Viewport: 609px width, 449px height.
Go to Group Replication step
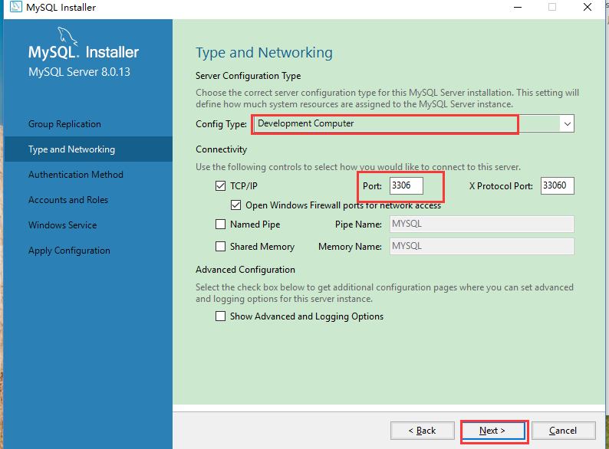tap(64, 124)
